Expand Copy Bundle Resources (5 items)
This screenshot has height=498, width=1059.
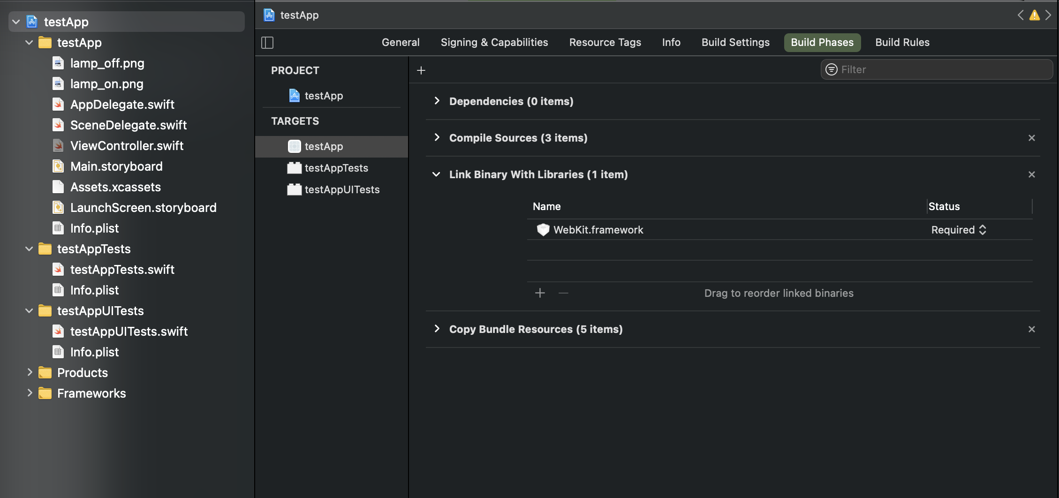[x=437, y=329]
